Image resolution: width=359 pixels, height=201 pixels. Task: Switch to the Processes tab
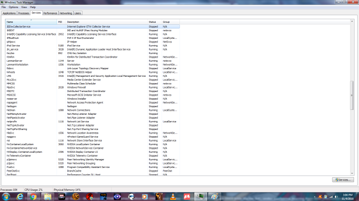(24, 13)
